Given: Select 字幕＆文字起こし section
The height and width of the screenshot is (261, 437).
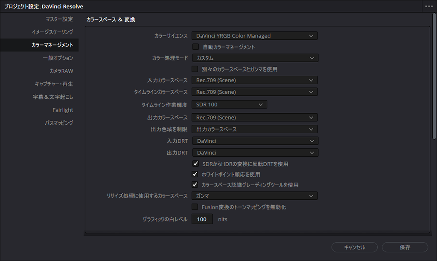Looking at the screenshot, I should tap(53, 97).
